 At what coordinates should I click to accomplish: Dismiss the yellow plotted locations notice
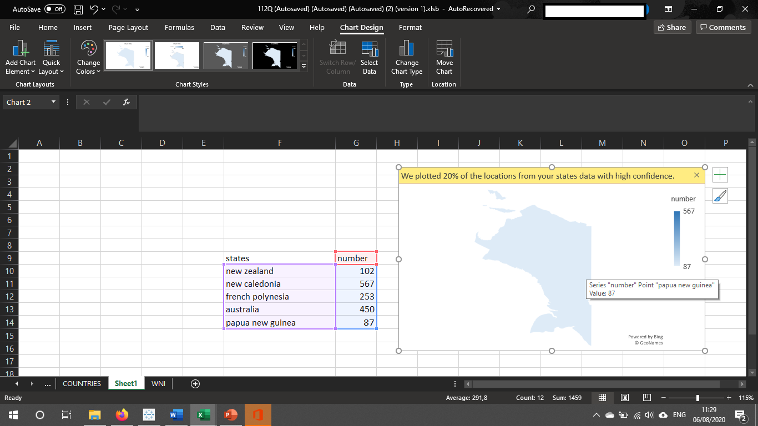tap(696, 175)
